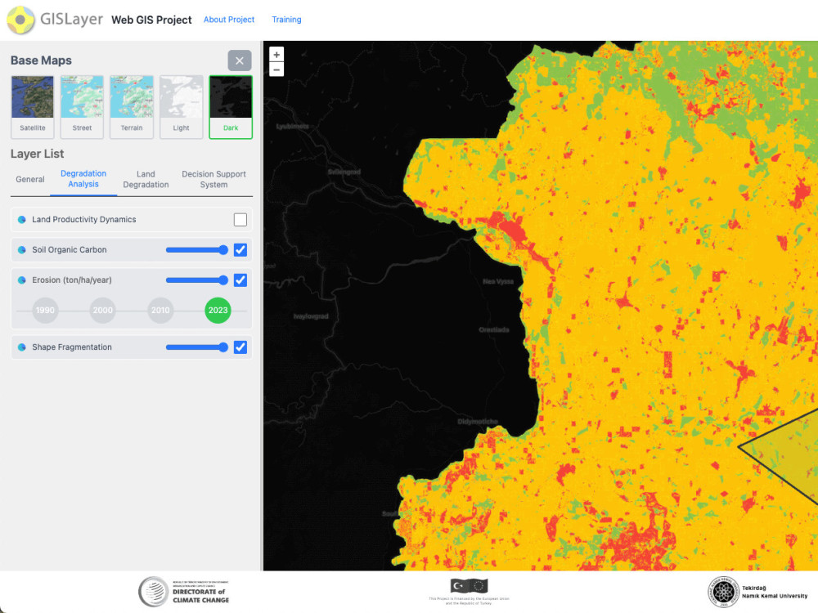Select erosion year 2010

click(x=160, y=310)
